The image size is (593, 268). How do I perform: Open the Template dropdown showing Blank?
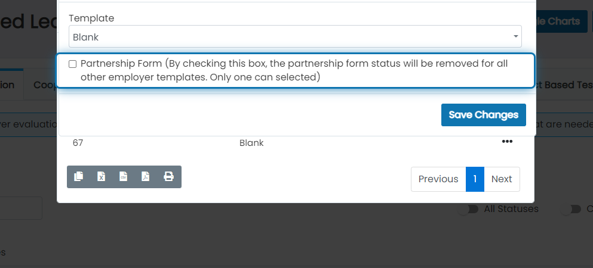tap(295, 36)
